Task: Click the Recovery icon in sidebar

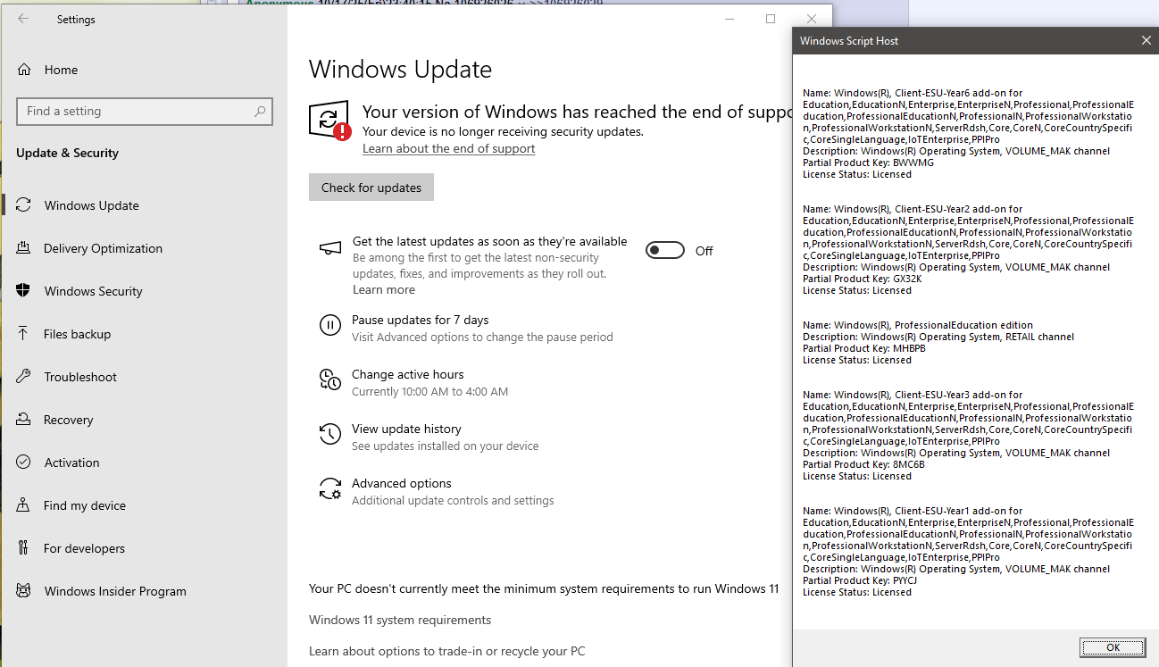Action: click(24, 420)
